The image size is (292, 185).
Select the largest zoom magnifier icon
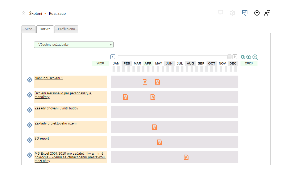point(255,57)
